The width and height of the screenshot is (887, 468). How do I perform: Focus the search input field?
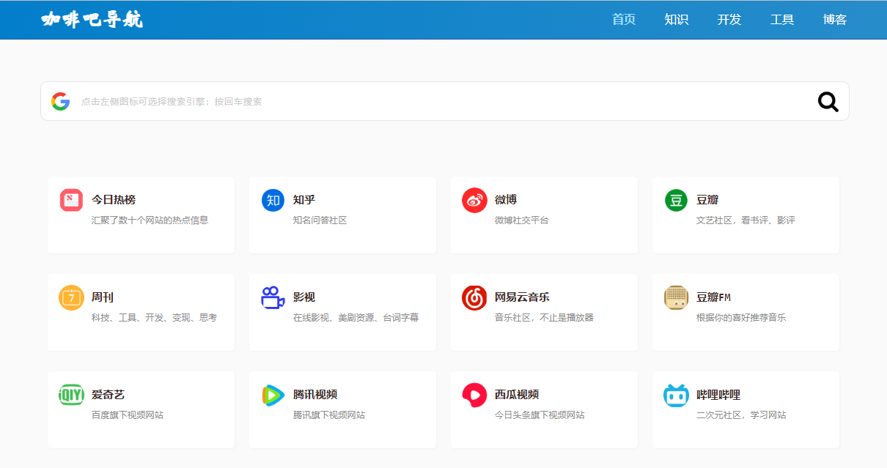pos(440,101)
